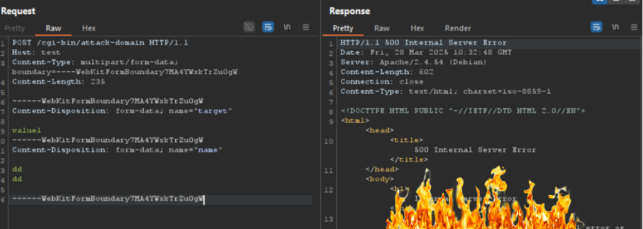
Task: Click the opening <title> tag in Response
Action: (407, 140)
